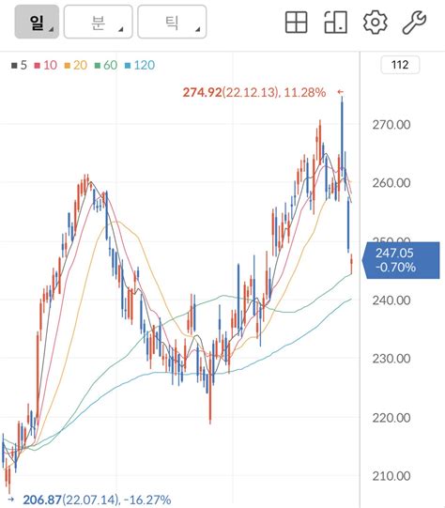
Task: Open chart settings gear icon
Action: pos(375,22)
